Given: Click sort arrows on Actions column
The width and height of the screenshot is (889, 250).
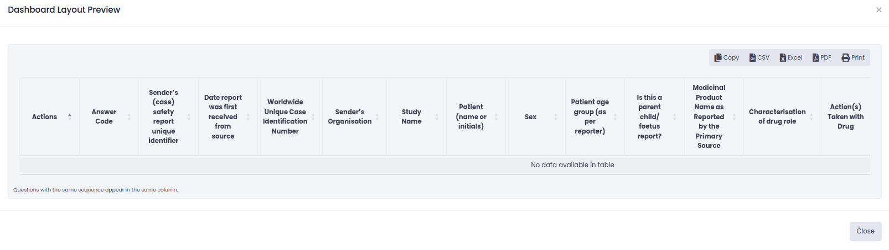Looking at the screenshot, I should (x=70, y=116).
